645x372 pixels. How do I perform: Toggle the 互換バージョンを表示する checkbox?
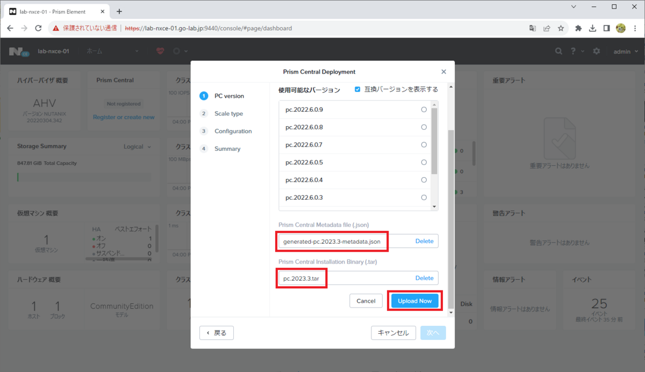tap(357, 89)
